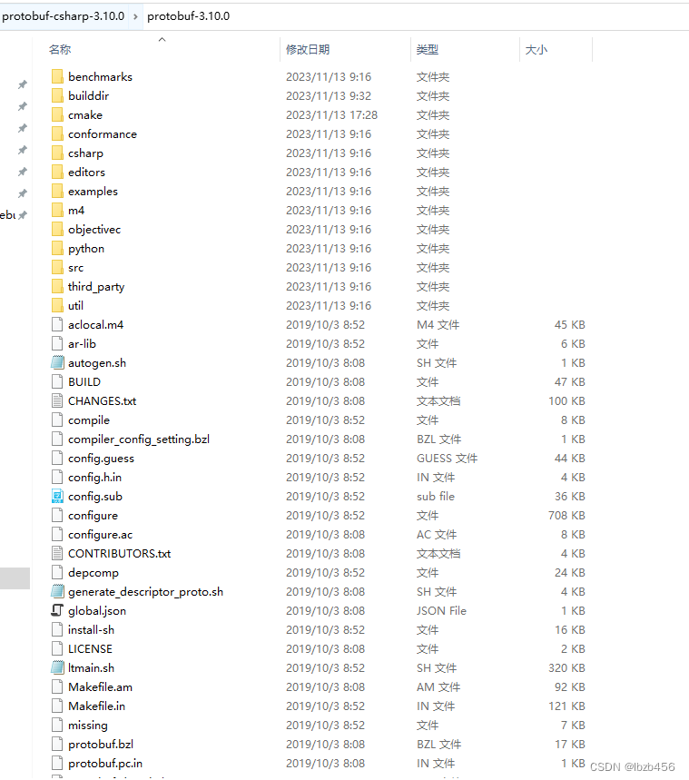Select the install-sh file name
This screenshot has height=780, width=689.
(91, 630)
